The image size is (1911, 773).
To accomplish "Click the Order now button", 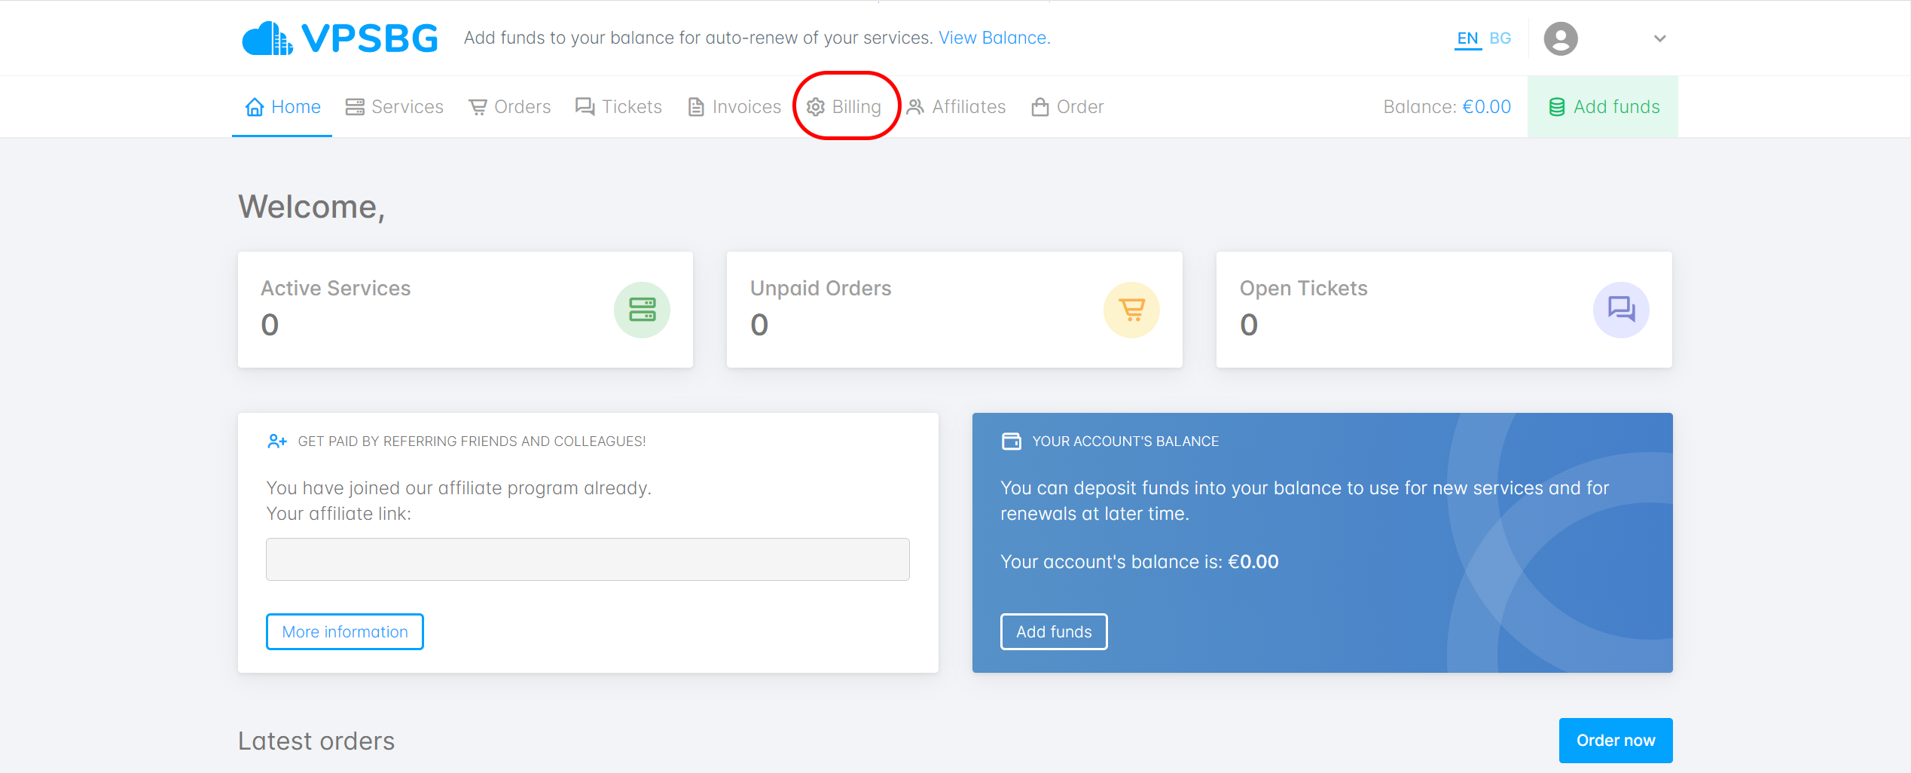I will point(1616,741).
